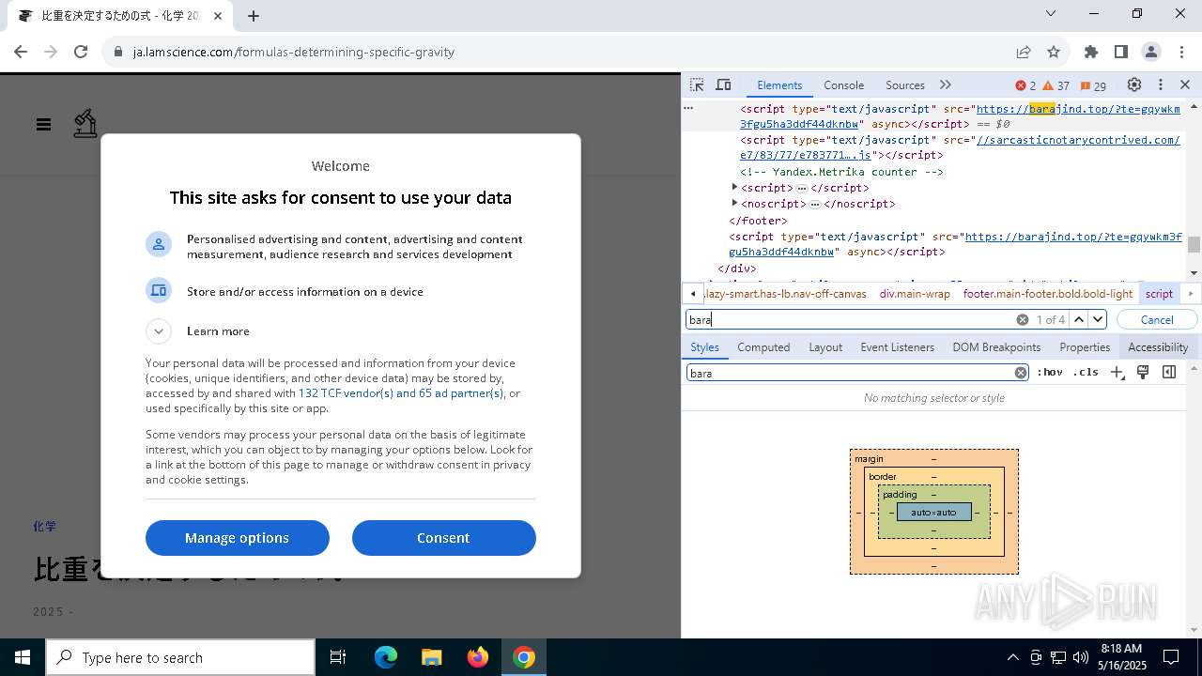Toggle the :hov element state panel

[x=1050, y=373]
